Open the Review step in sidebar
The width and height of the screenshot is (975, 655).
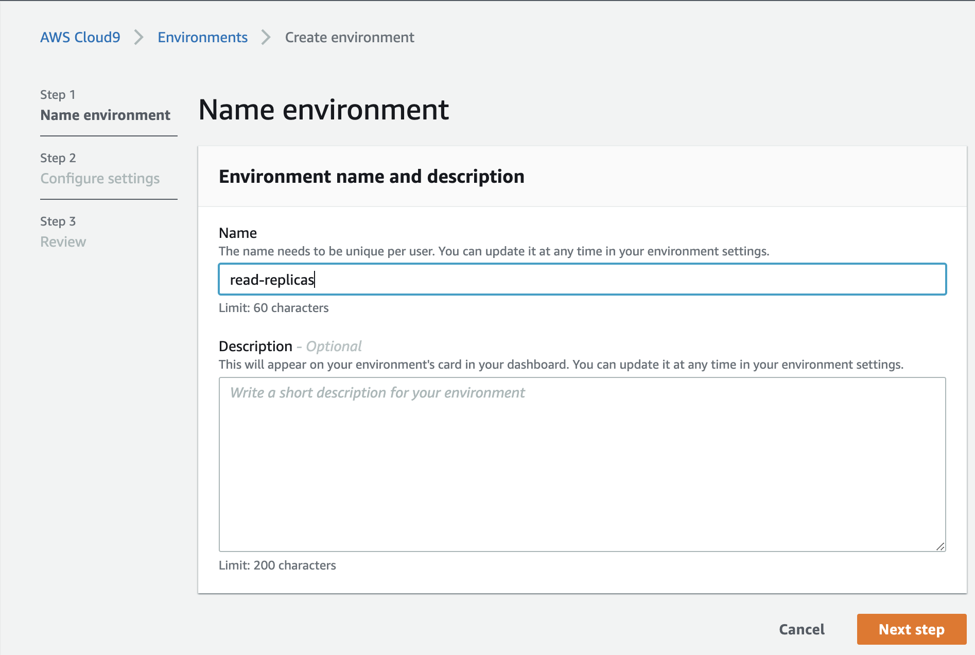tap(63, 242)
